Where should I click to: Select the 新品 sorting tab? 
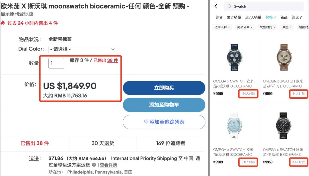pyautogui.click(x=284, y=17)
